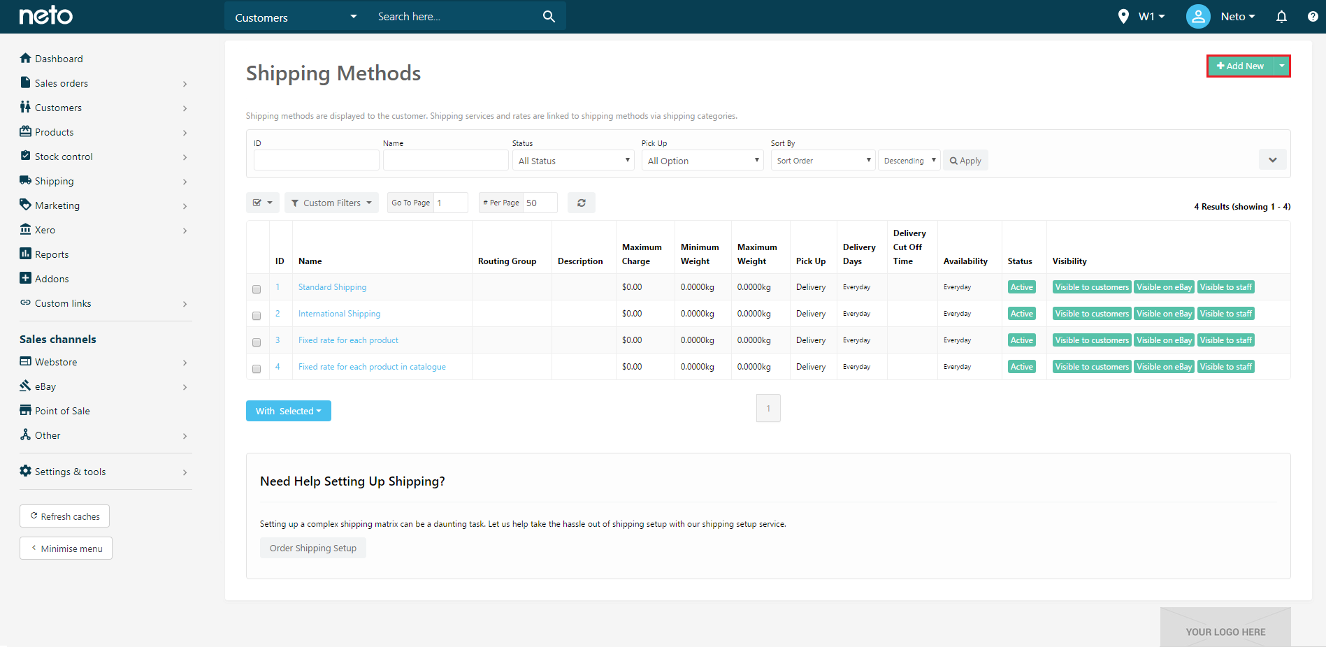Viewport: 1326px width, 647px height.
Task: Open the help question mark icon
Action: tap(1313, 16)
